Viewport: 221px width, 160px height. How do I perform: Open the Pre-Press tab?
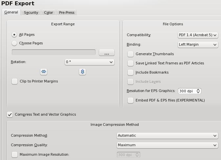[x=66, y=12]
